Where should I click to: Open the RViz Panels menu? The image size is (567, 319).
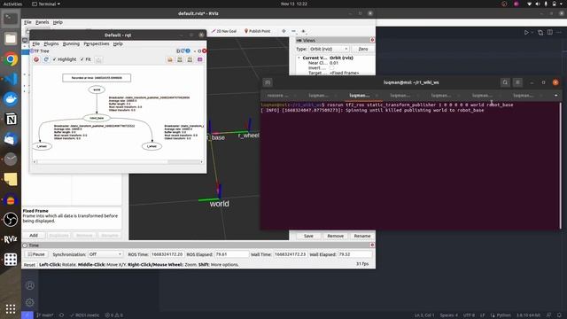point(42,22)
